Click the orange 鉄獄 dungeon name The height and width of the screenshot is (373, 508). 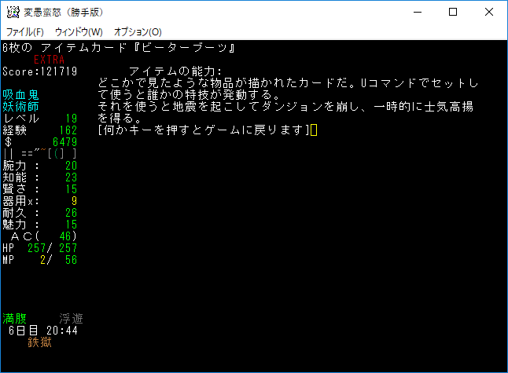(x=40, y=342)
